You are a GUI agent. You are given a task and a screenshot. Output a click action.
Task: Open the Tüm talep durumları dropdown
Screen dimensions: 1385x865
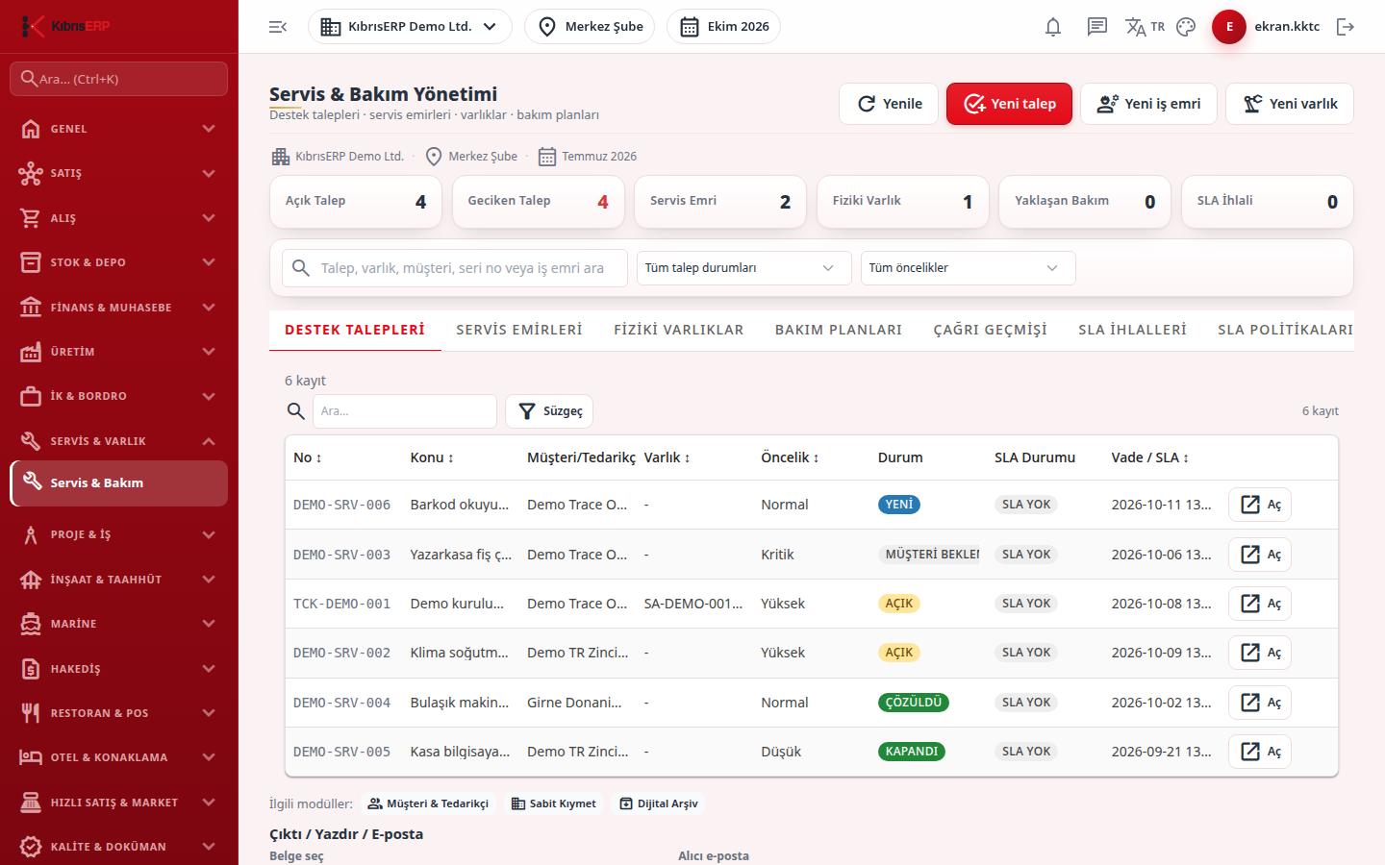click(x=743, y=268)
